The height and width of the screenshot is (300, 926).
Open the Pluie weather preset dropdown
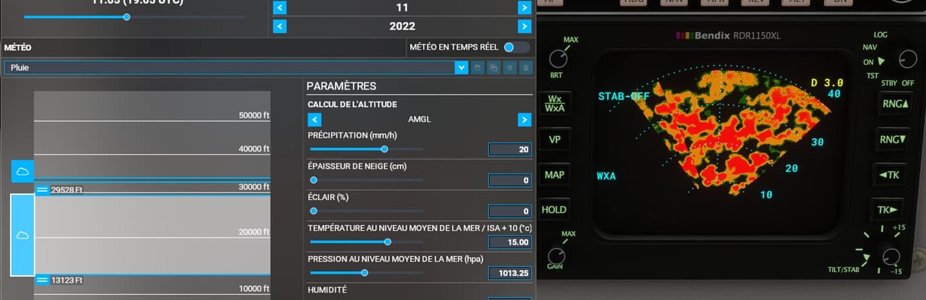[x=461, y=68]
